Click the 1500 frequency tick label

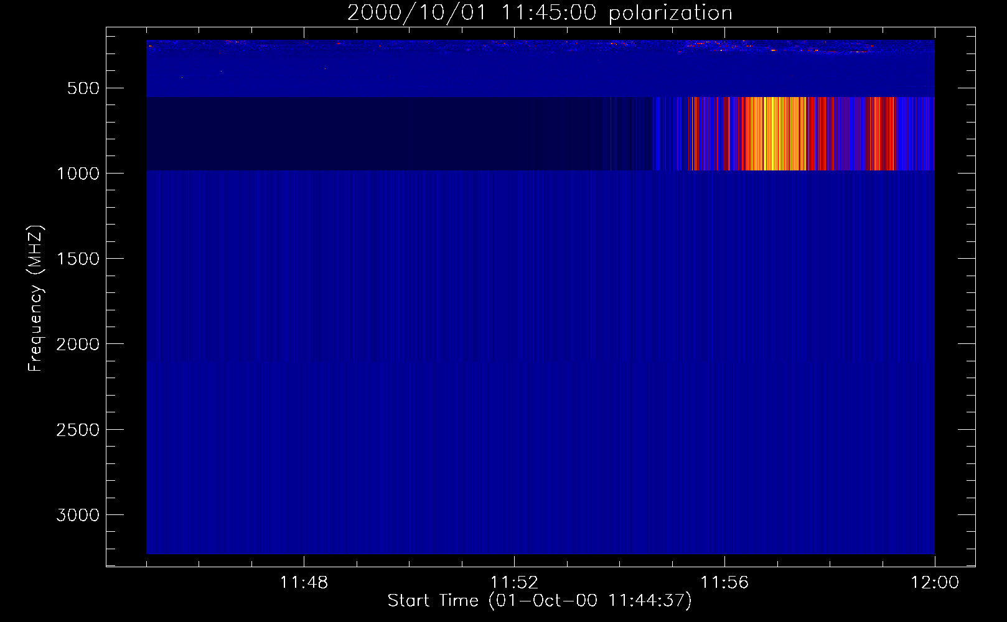point(78,259)
